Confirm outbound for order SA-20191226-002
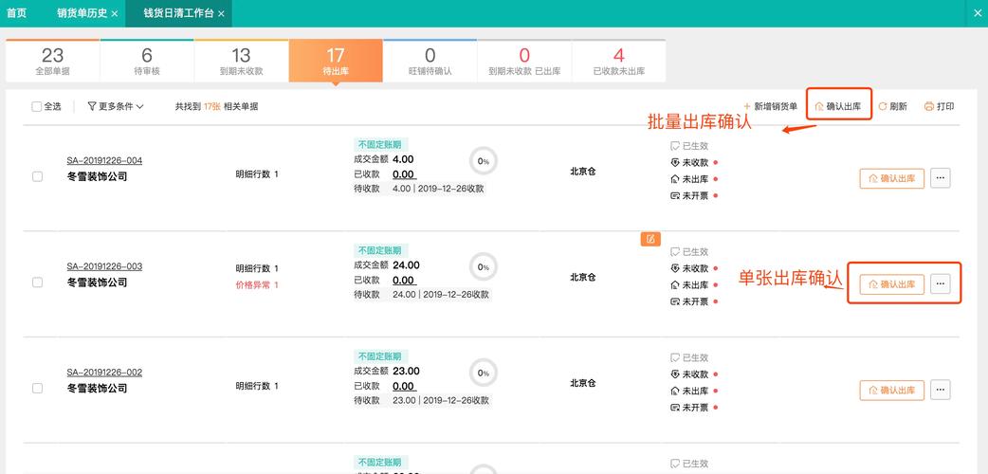Image resolution: width=988 pixels, height=474 pixels. click(x=891, y=391)
